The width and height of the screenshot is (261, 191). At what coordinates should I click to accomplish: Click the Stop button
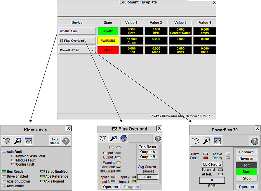point(246,178)
